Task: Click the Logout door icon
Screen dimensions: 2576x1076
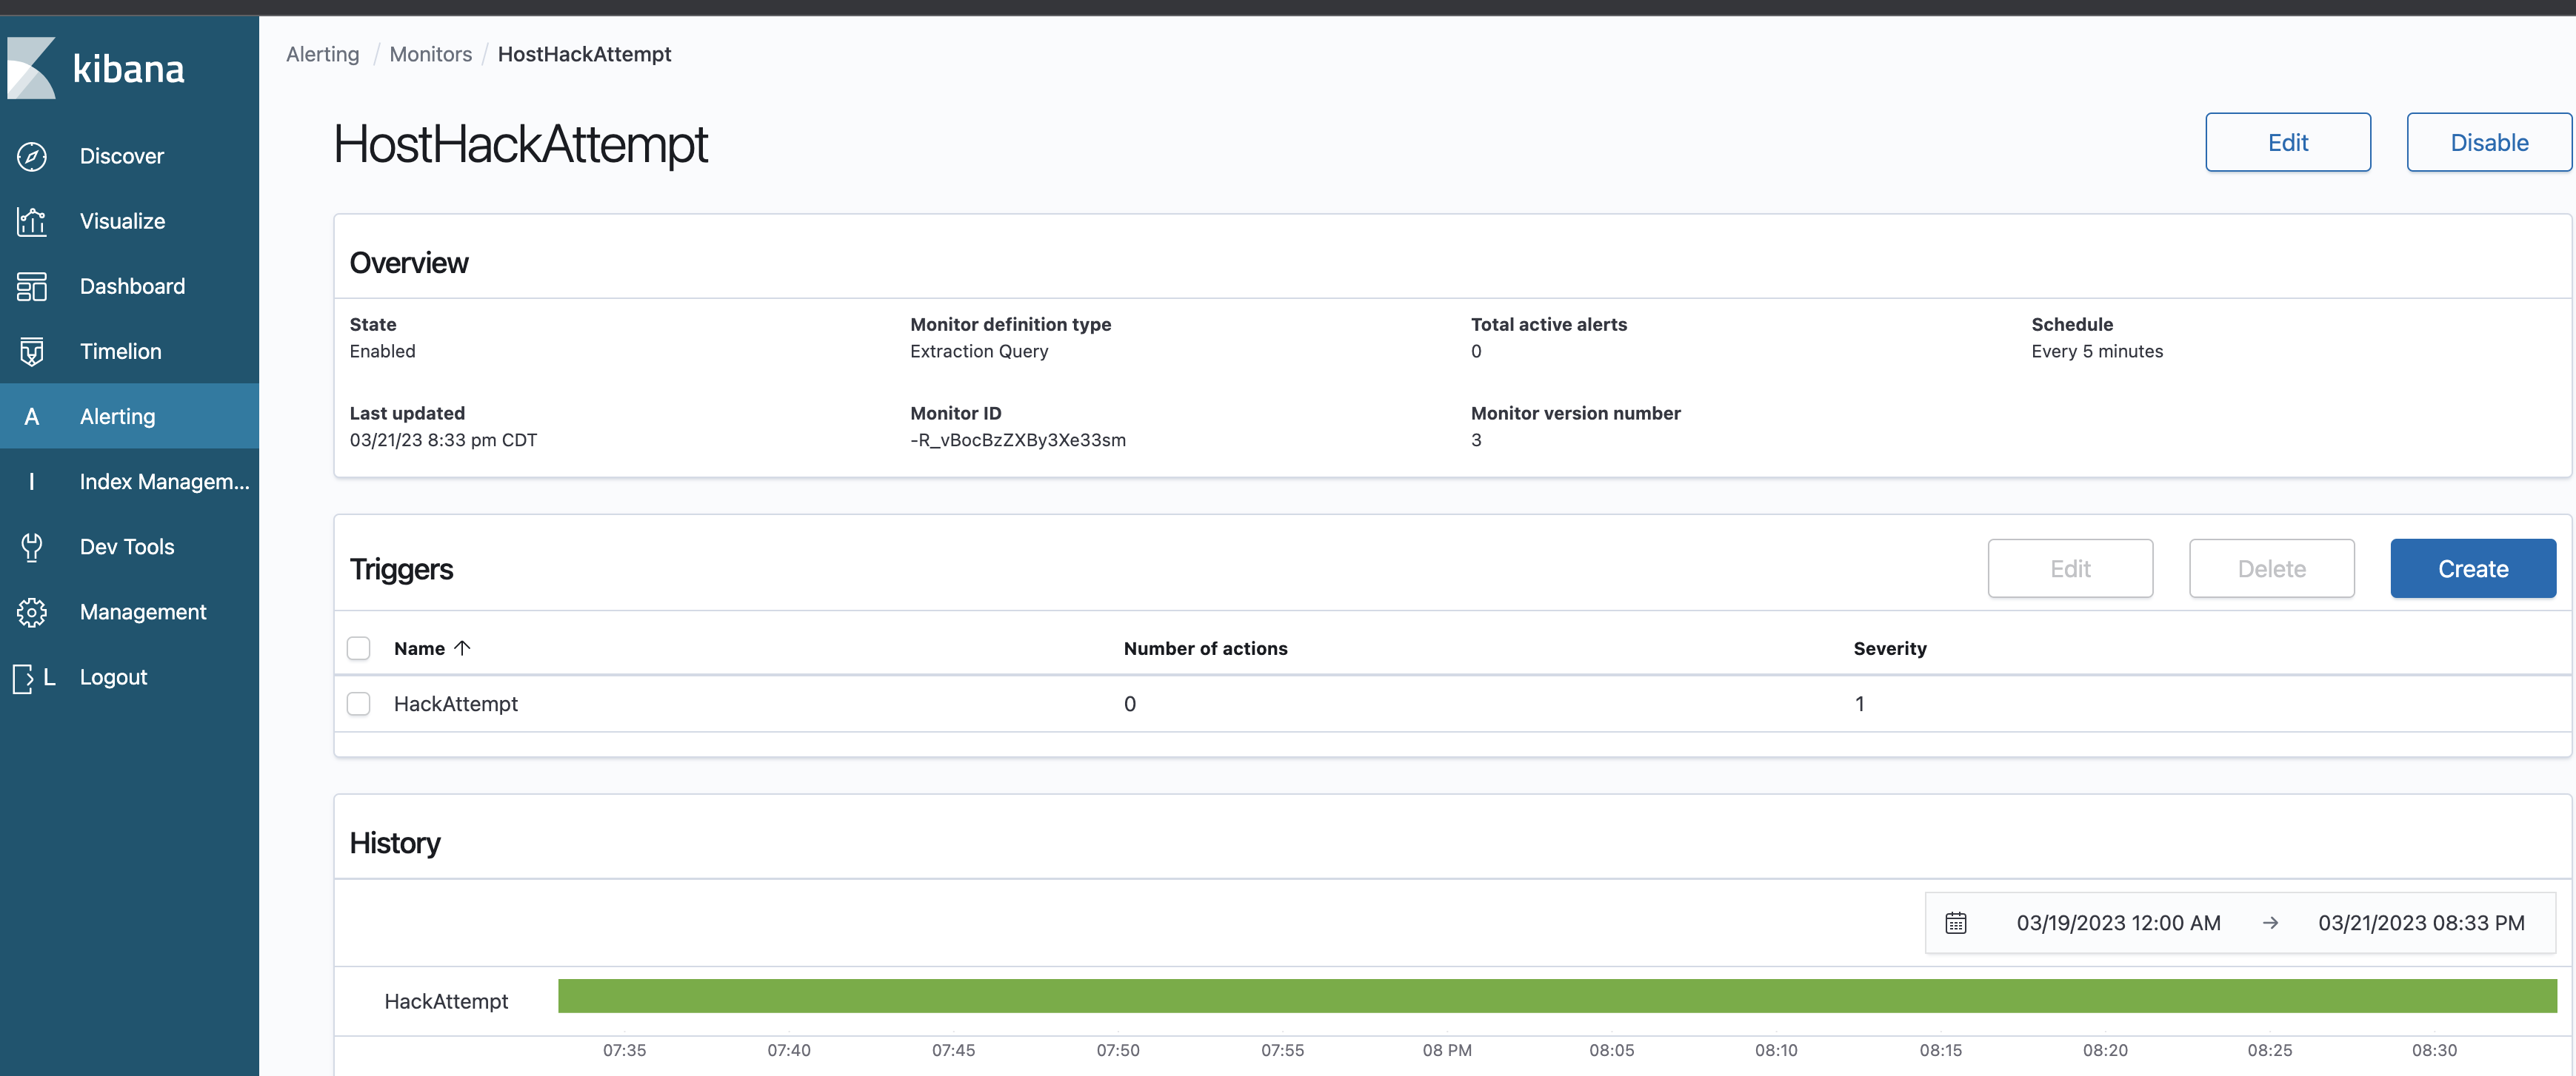Action: click(24, 679)
